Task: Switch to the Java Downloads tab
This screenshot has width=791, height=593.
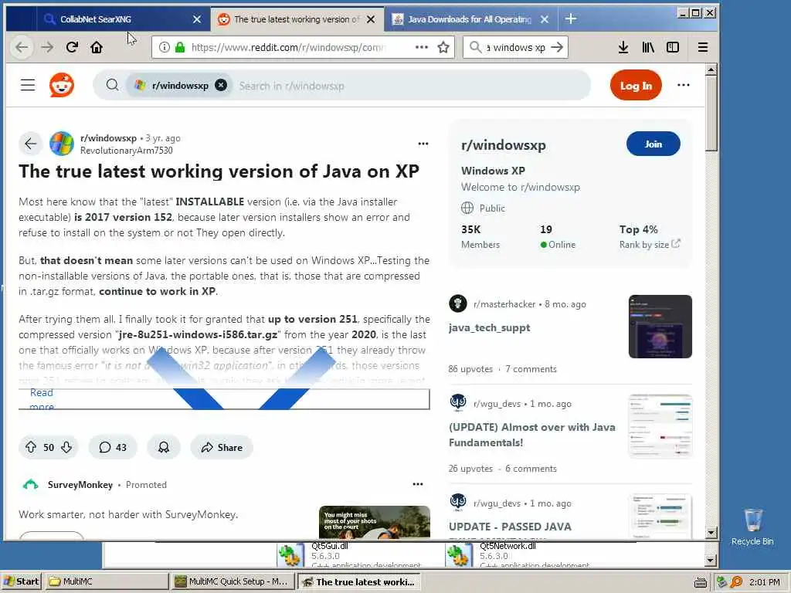Action: click(470, 19)
